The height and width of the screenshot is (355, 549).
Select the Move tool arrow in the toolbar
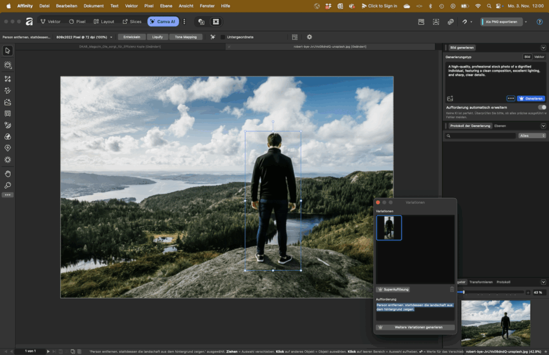pyautogui.click(x=8, y=51)
